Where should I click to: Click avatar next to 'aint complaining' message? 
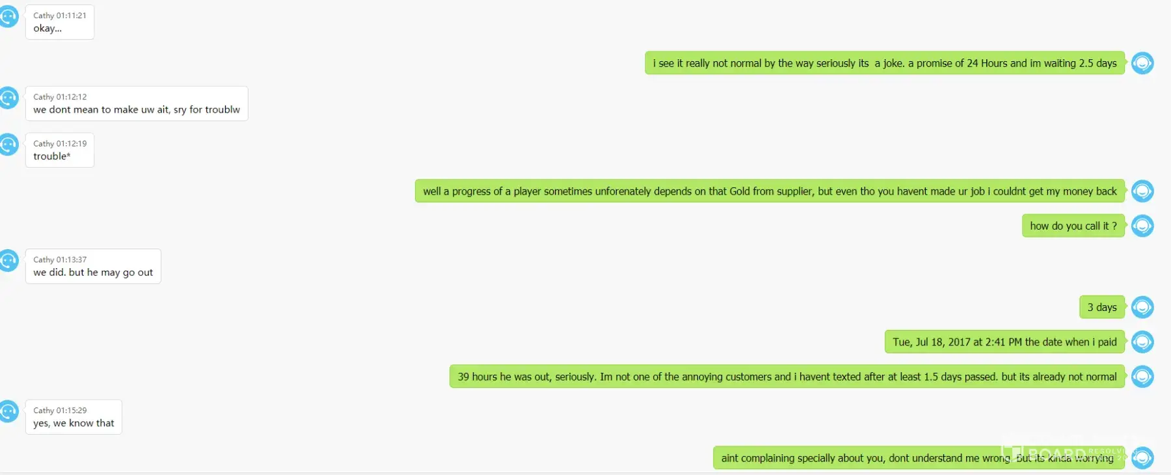[x=1142, y=458]
